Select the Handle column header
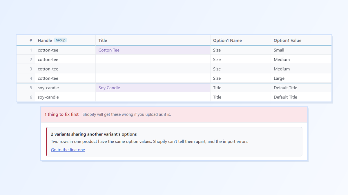 [x=65, y=40]
